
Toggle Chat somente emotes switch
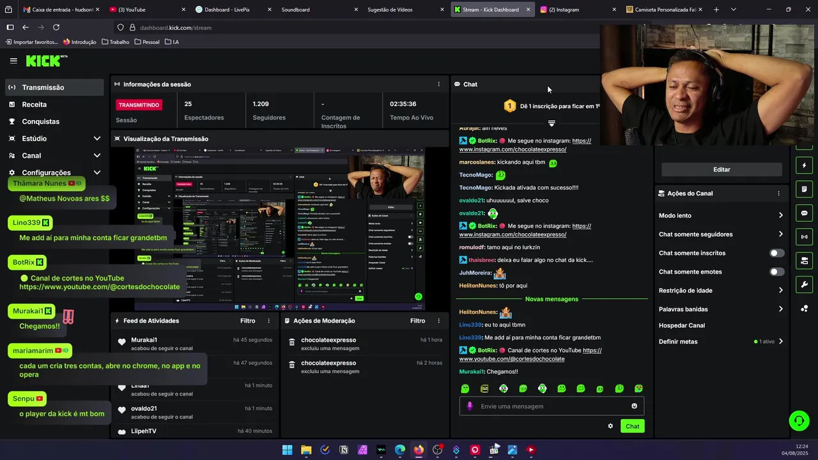[776, 272]
